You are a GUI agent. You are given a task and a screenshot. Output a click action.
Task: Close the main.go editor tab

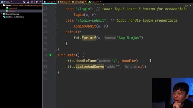[x=55, y=2]
